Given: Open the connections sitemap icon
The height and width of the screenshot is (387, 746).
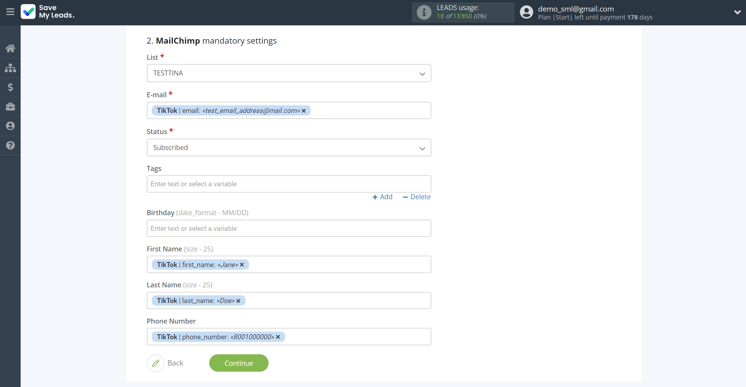Looking at the screenshot, I should [x=10, y=68].
